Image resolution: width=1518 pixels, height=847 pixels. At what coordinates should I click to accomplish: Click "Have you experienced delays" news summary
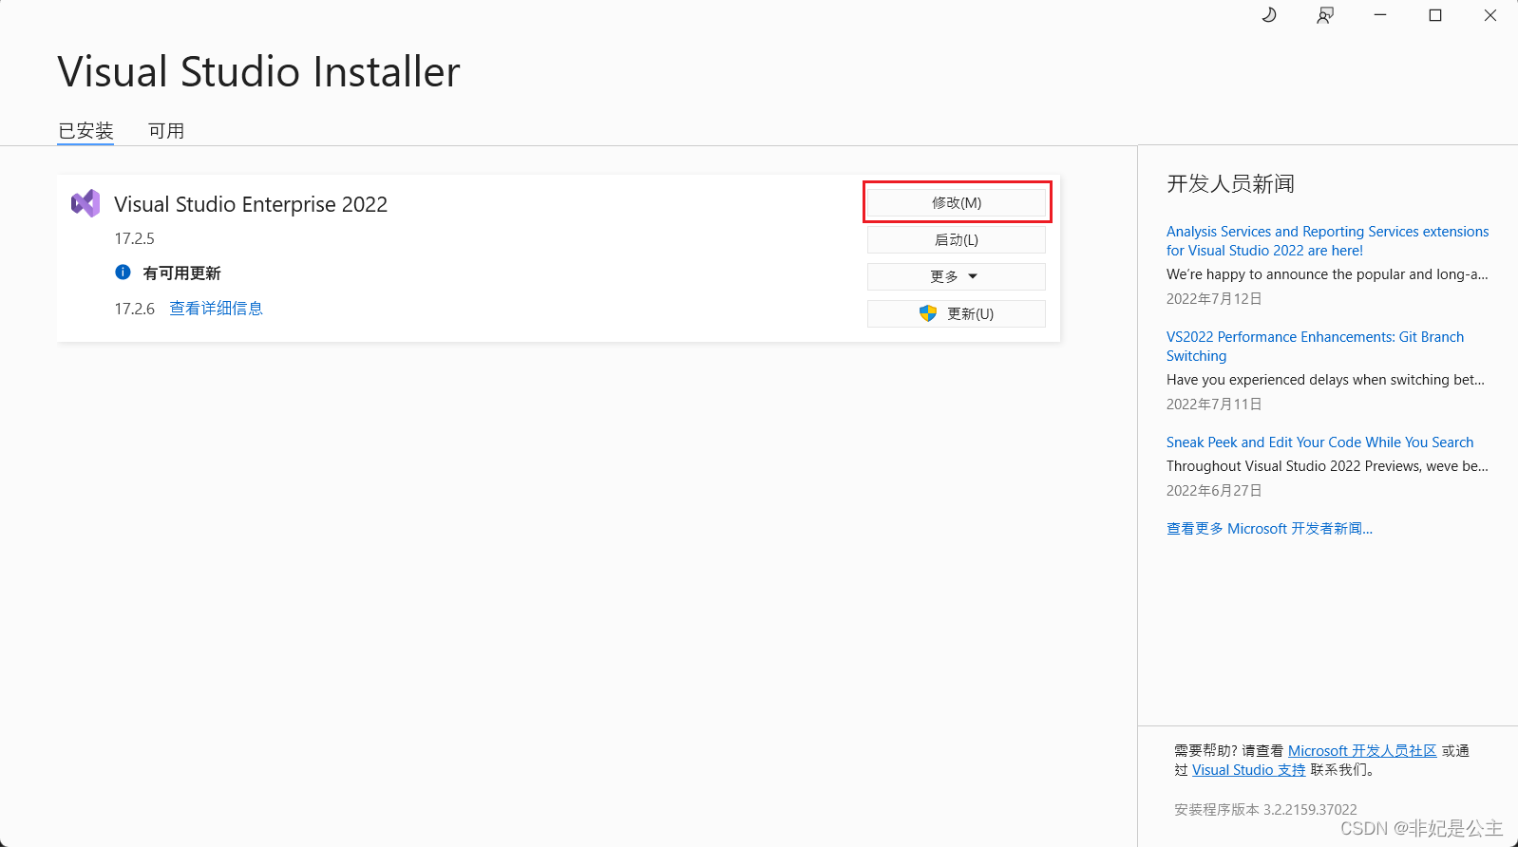[1325, 380]
